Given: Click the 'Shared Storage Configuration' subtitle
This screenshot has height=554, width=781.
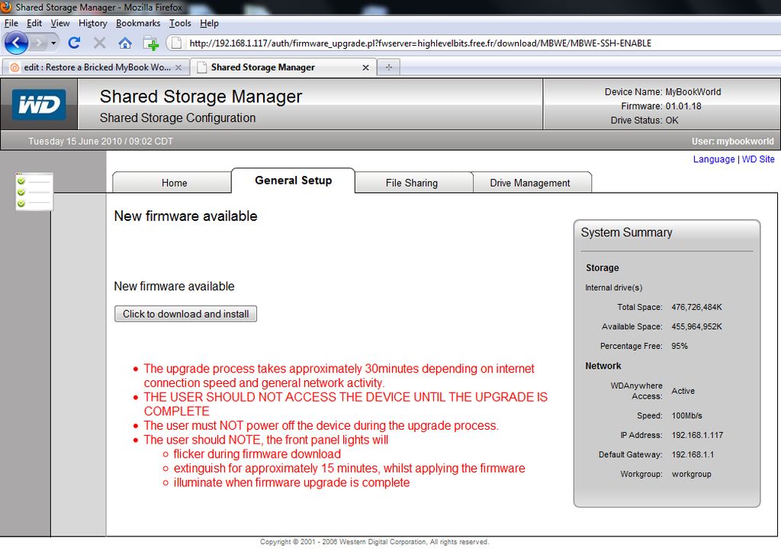Looking at the screenshot, I should (177, 118).
